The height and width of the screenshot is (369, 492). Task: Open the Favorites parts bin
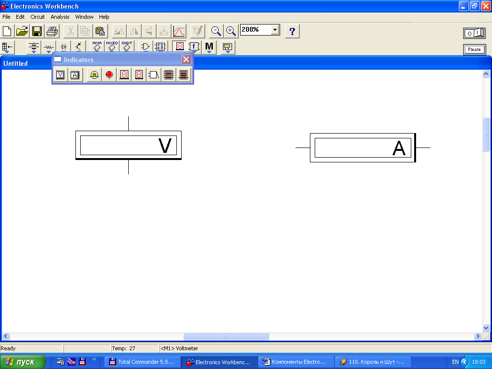tap(7, 47)
